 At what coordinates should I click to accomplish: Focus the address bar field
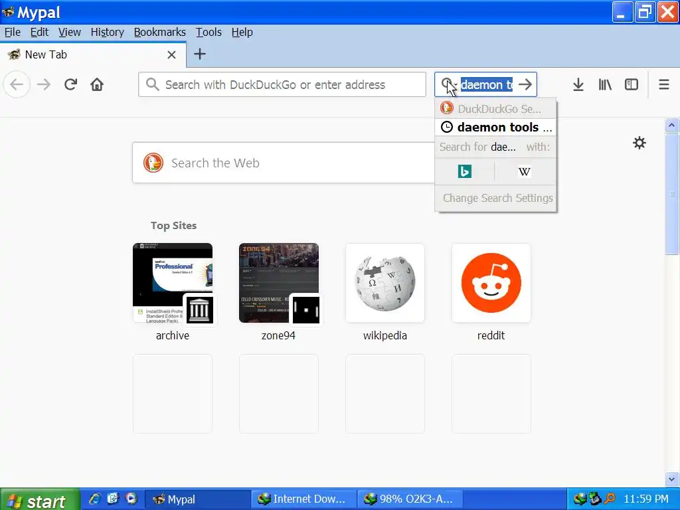(282, 84)
